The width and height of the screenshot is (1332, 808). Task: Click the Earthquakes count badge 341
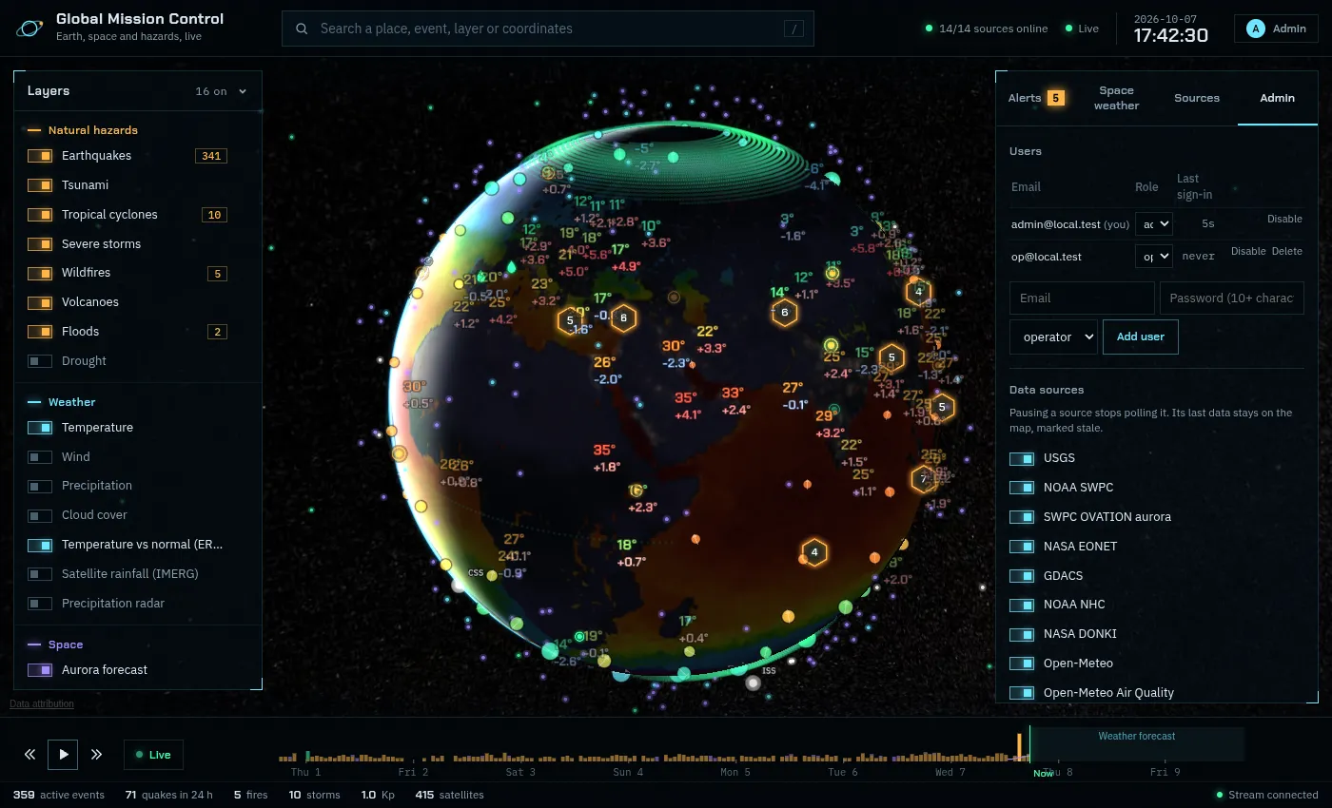(211, 156)
